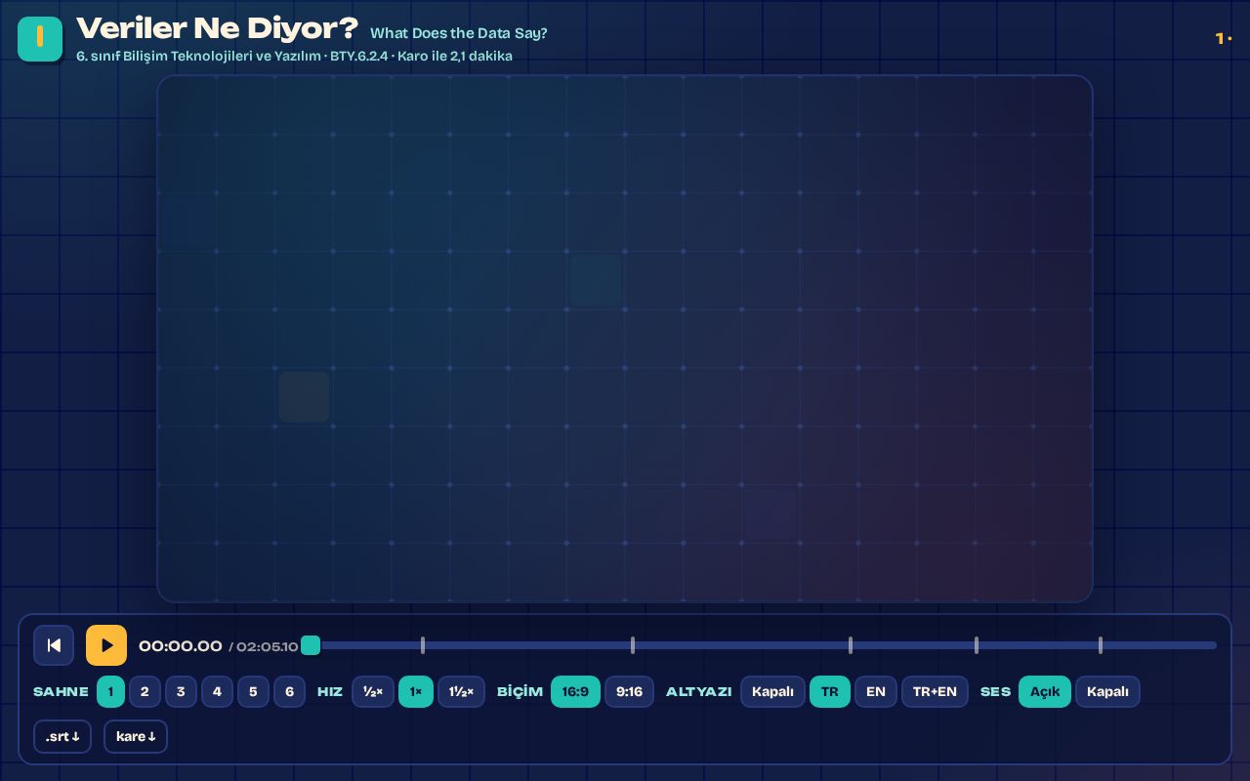This screenshot has height=781, width=1250.
Task: Click the fourth scene marker on timeline
Action: pyautogui.click(x=977, y=645)
